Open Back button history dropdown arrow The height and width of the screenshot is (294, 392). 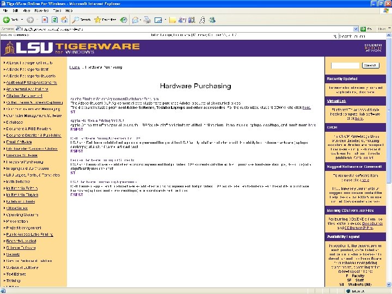[x=22, y=20]
